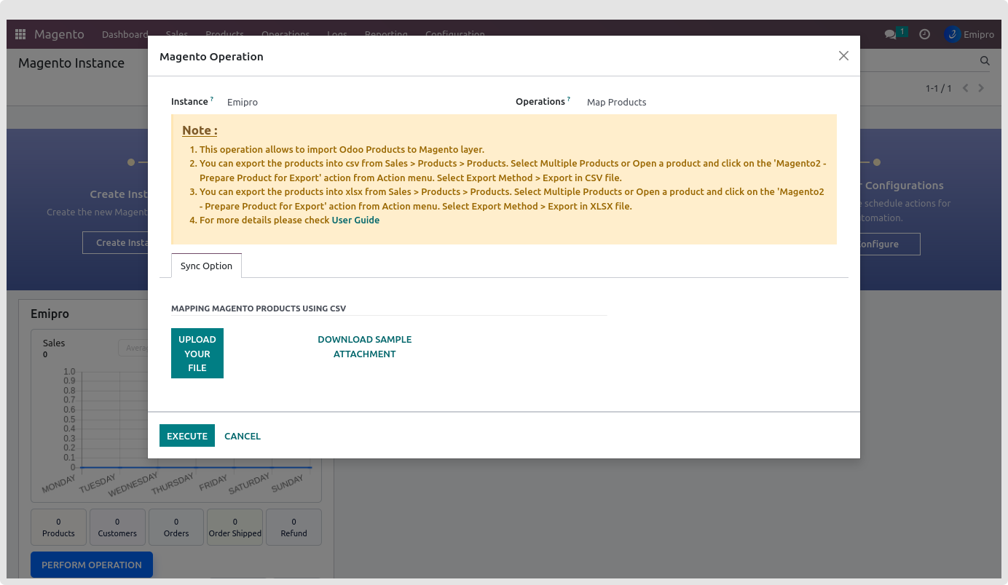Cancel the Magento operation

(x=243, y=436)
